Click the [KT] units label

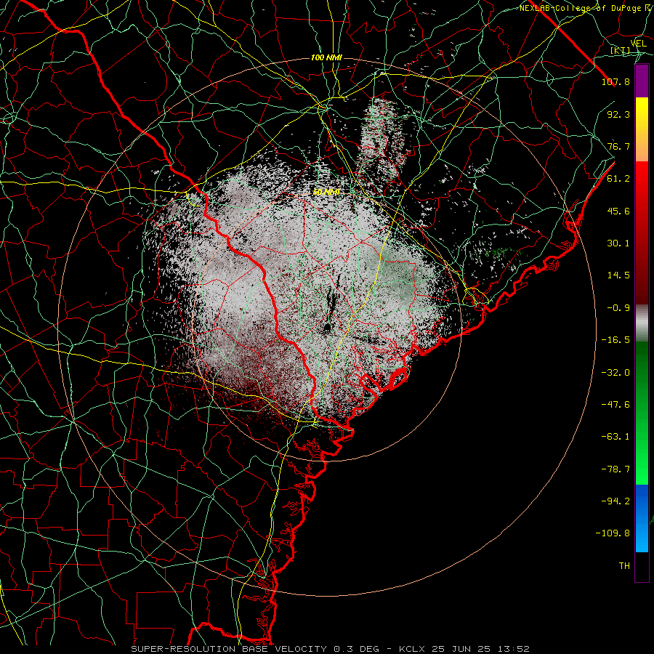click(620, 50)
